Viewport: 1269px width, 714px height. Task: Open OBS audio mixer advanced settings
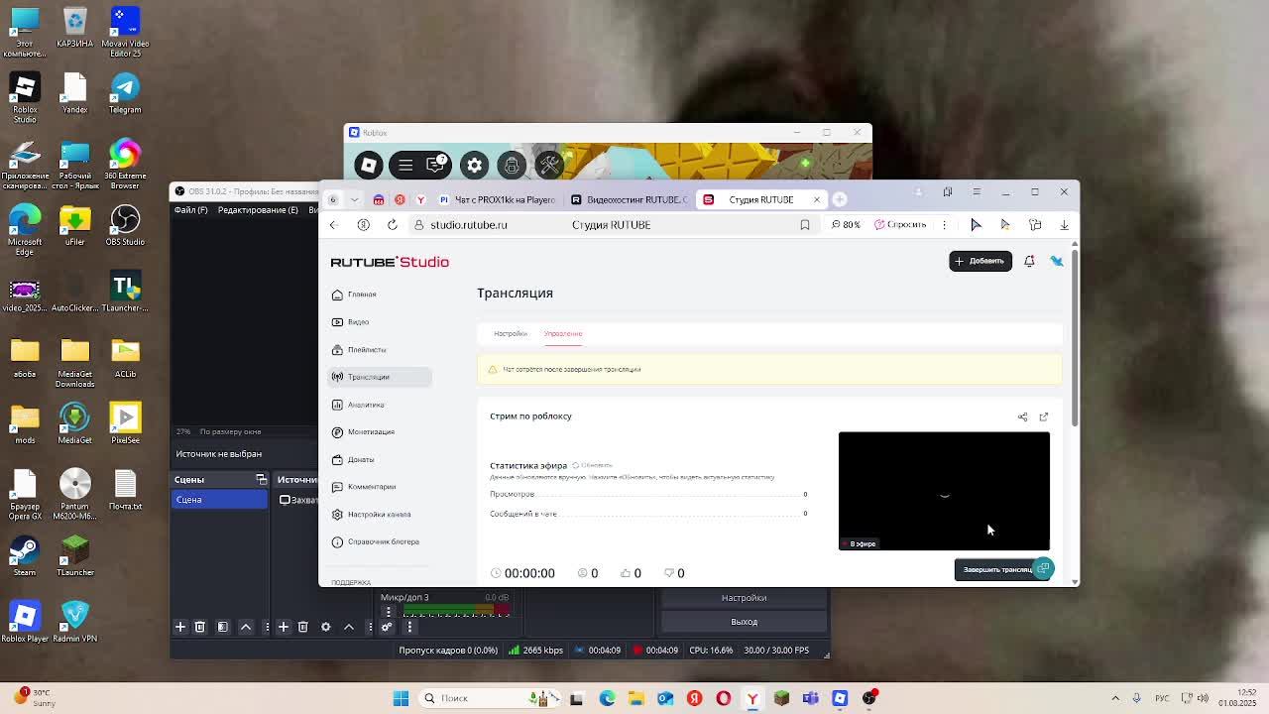click(x=387, y=627)
